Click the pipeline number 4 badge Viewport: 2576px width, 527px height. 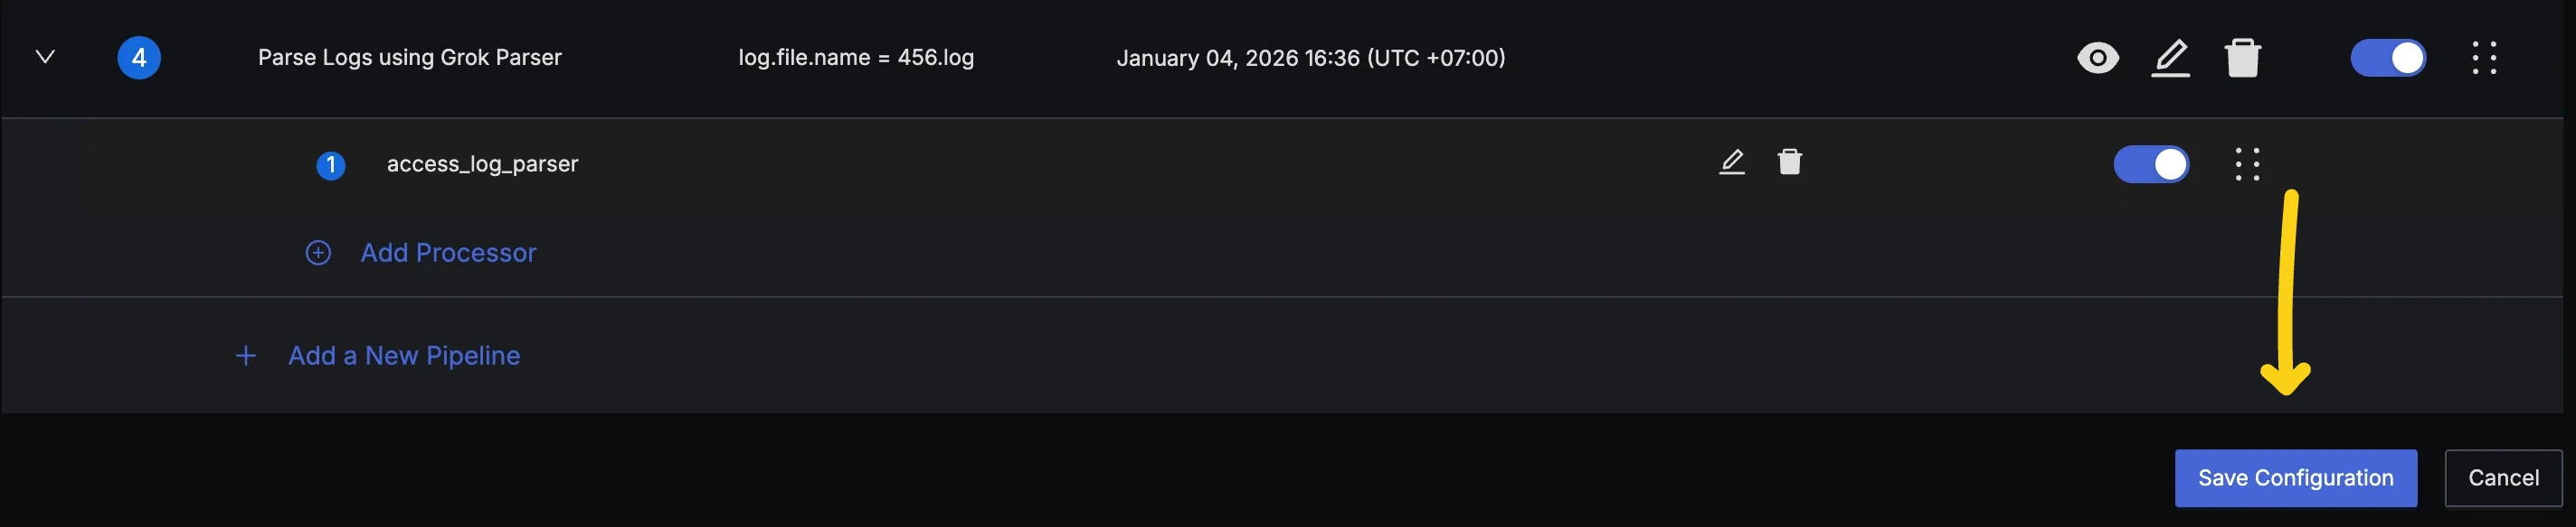139,58
